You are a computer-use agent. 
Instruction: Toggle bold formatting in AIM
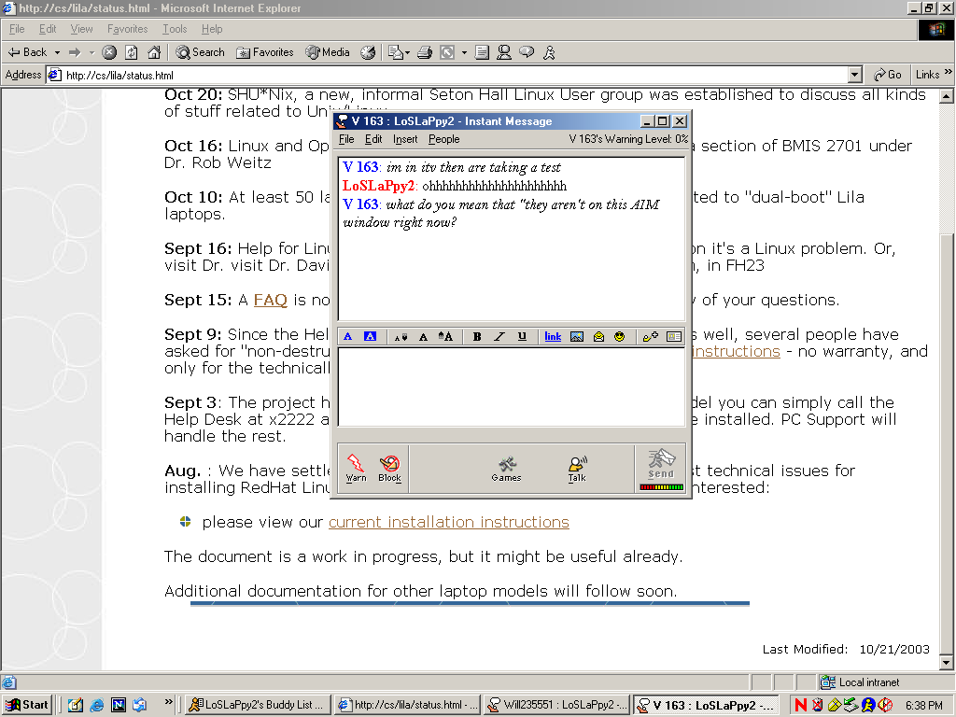click(477, 336)
